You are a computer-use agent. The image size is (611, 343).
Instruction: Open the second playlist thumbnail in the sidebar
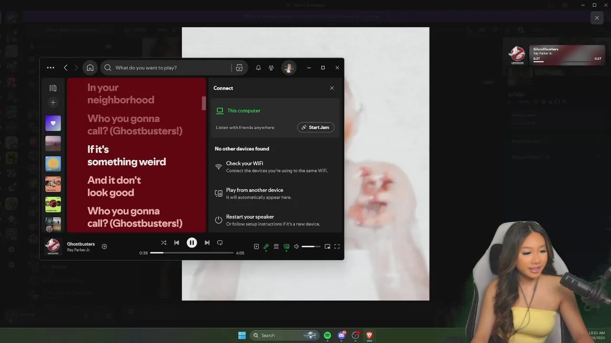click(53, 143)
